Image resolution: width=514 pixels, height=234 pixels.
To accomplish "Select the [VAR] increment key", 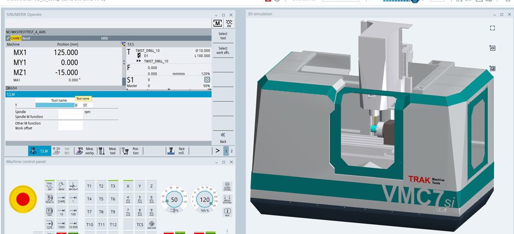I will click(61, 199).
